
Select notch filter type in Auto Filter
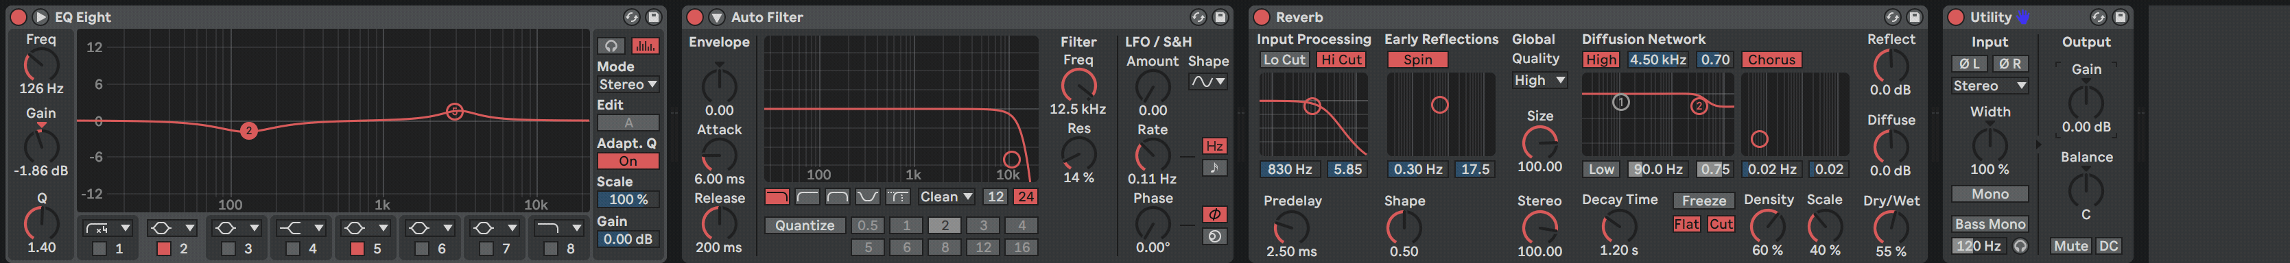pos(868,197)
